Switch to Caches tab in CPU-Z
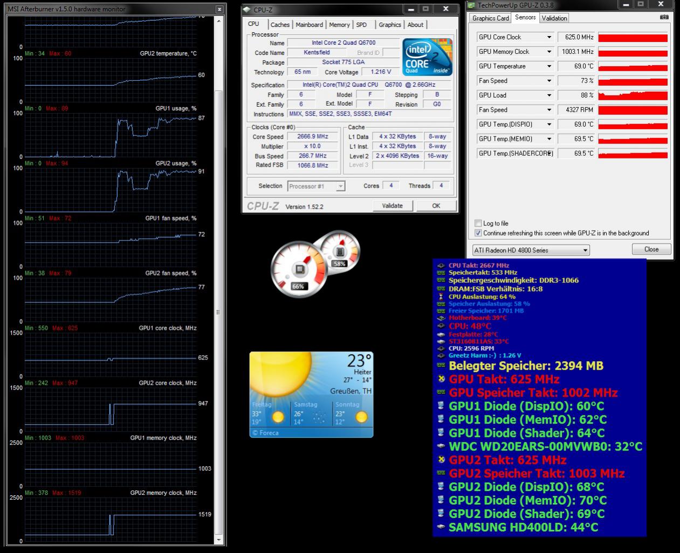The height and width of the screenshot is (553, 680). [x=280, y=25]
